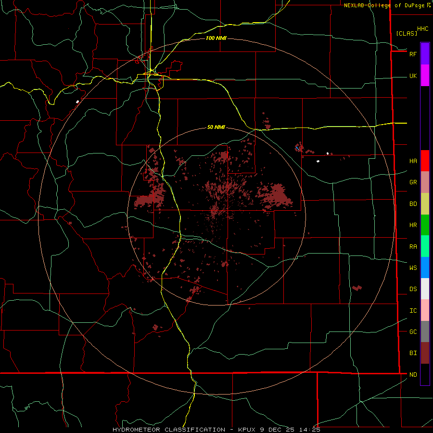433x433 pixels.
Task: Click the RF purple legend swatch
Action: [425, 54]
